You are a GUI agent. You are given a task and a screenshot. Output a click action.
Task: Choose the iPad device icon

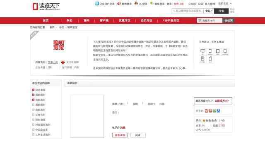coord(218,52)
